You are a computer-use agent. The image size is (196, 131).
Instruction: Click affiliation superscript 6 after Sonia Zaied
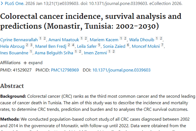128,45
